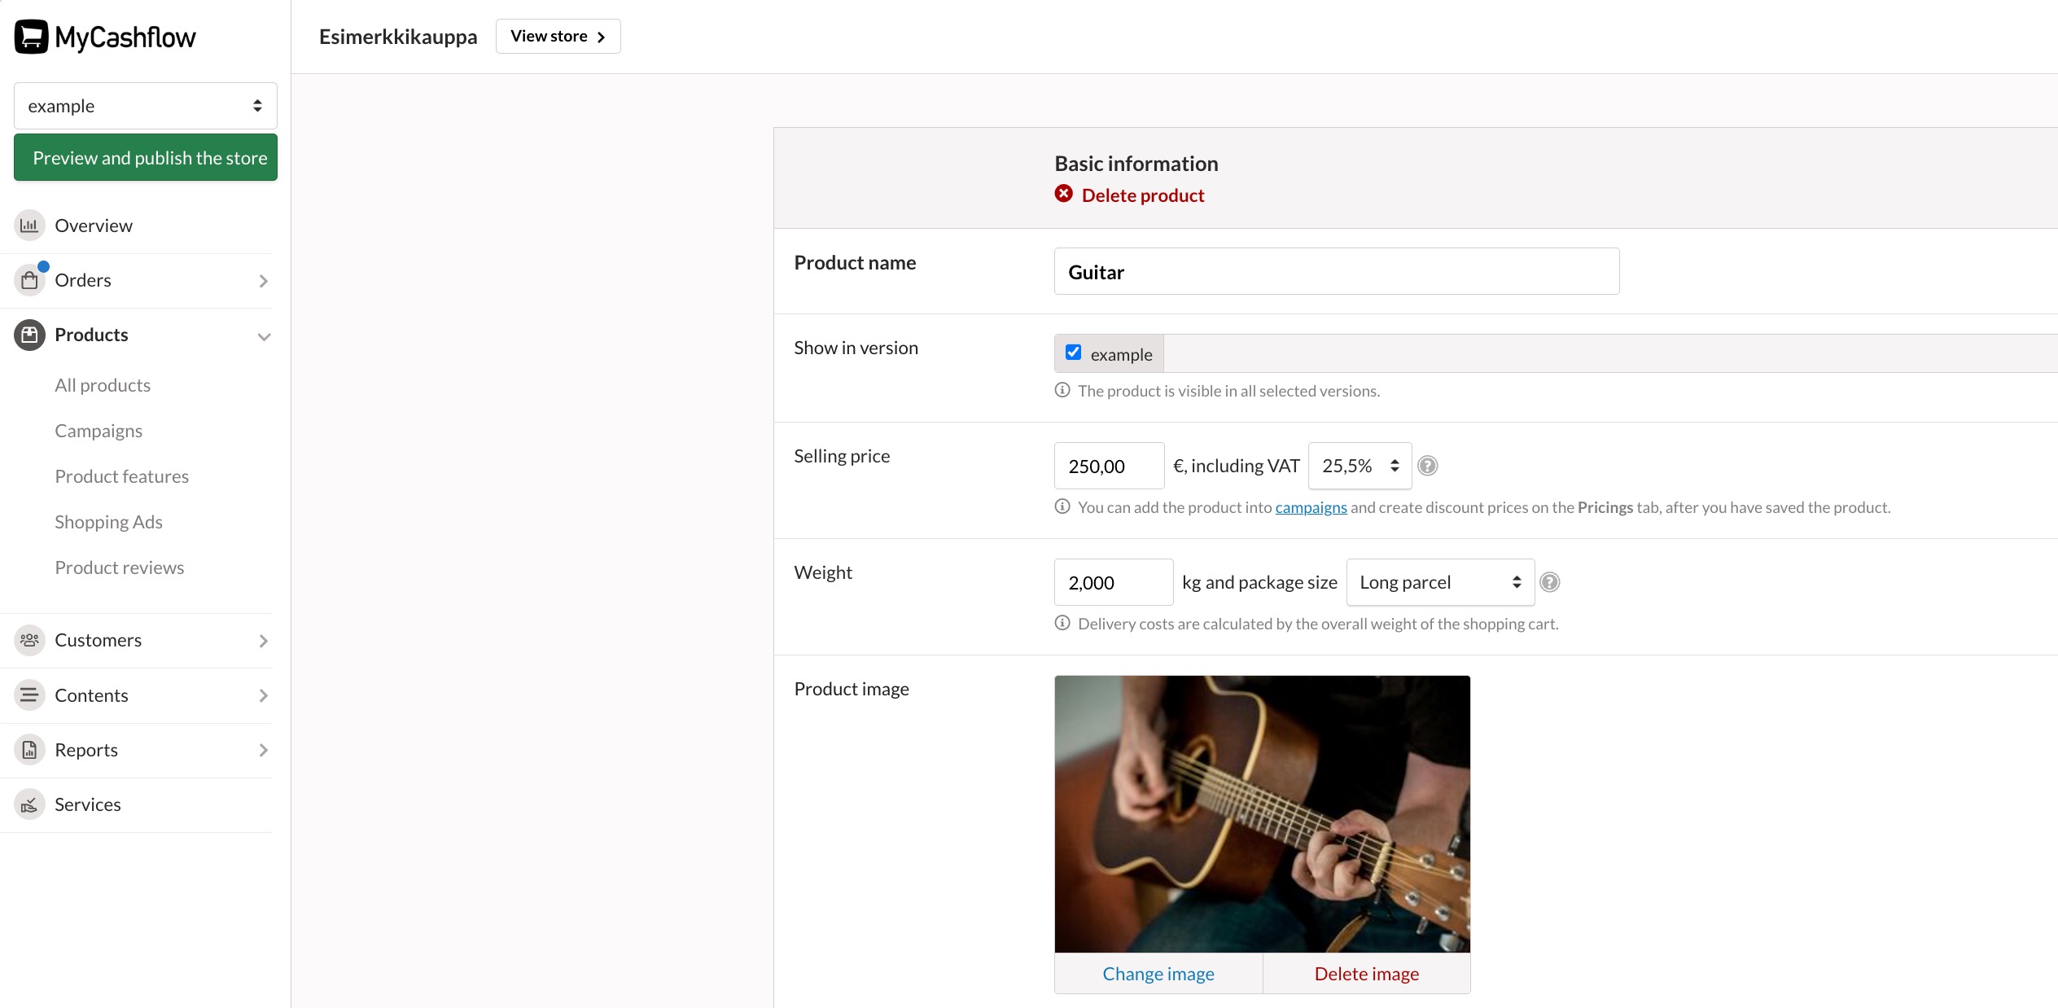Click the Contents lines icon

[x=29, y=695]
